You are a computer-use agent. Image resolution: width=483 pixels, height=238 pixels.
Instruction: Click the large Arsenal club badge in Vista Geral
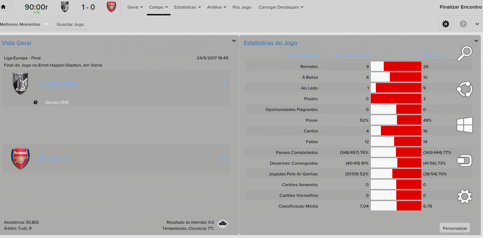pos(20,159)
